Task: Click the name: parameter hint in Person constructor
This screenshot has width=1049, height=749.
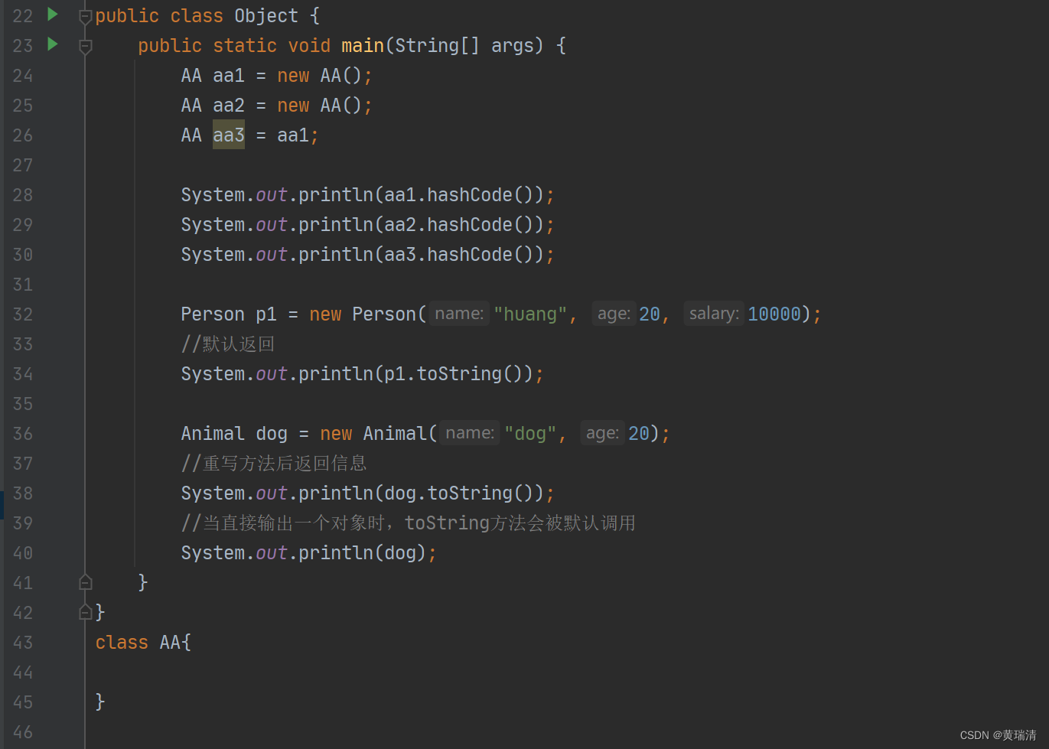Action: 458,313
